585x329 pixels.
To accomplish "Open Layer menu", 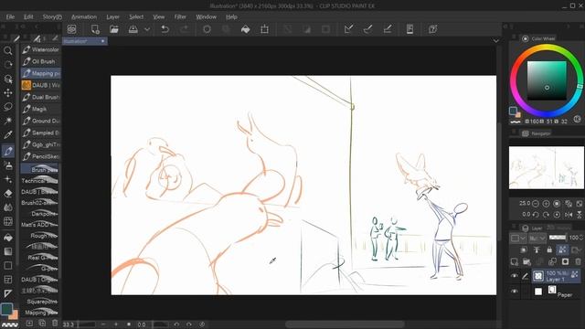I will pyautogui.click(x=112, y=16).
